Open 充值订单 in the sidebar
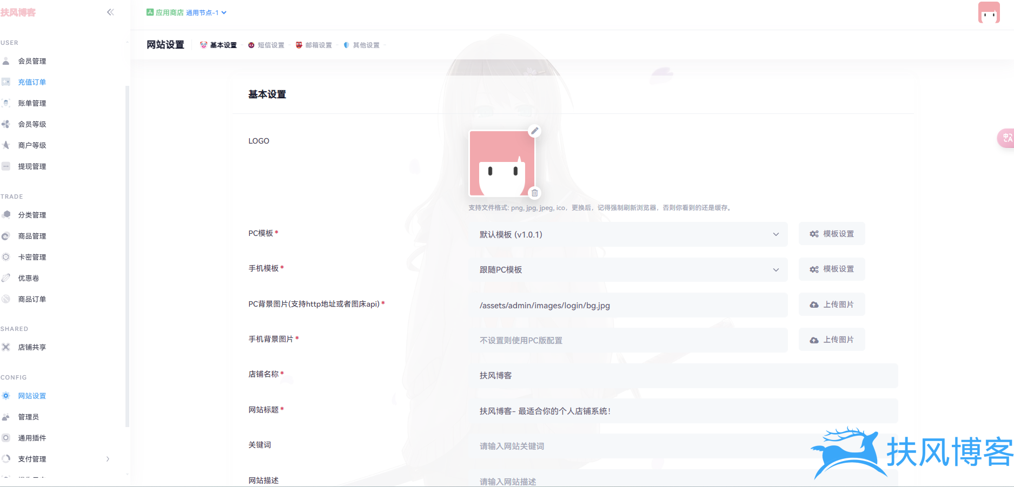Image resolution: width=1014 pixels, height=487 pixels. (32, 82)
